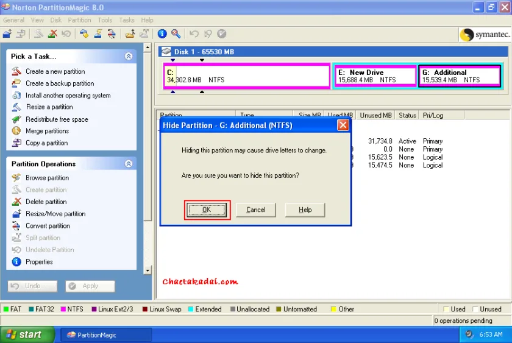Image resolution: width=512 pixels, height=343 pixels.
Task: Click the folder-with-arrow toolbar icon
Action: (130, 34)
